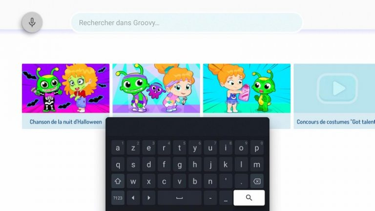The width and height of the screenshot is (375, 211).
Task: Tap the hyphen key beside space bar
Action: (210, 198)
